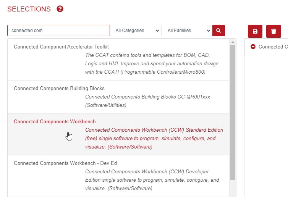Click the CCW Standard Edition description text
Screen dimensions: 288x197
pyautogui.click(x=154, y=138)
